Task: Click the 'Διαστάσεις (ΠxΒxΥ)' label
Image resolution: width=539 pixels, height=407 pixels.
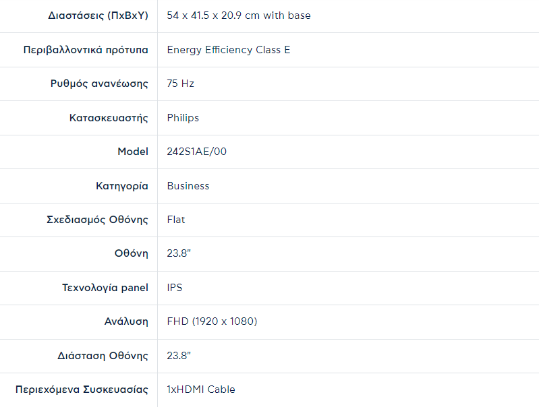Action: point(98,15)
